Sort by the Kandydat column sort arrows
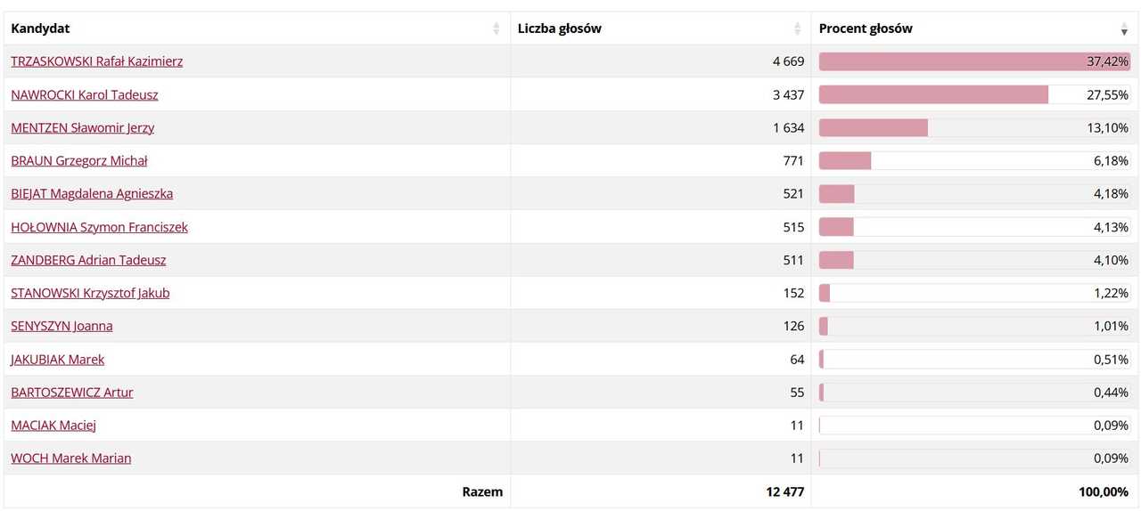This screenshot has height=511, width=1141. click(497, 28)
